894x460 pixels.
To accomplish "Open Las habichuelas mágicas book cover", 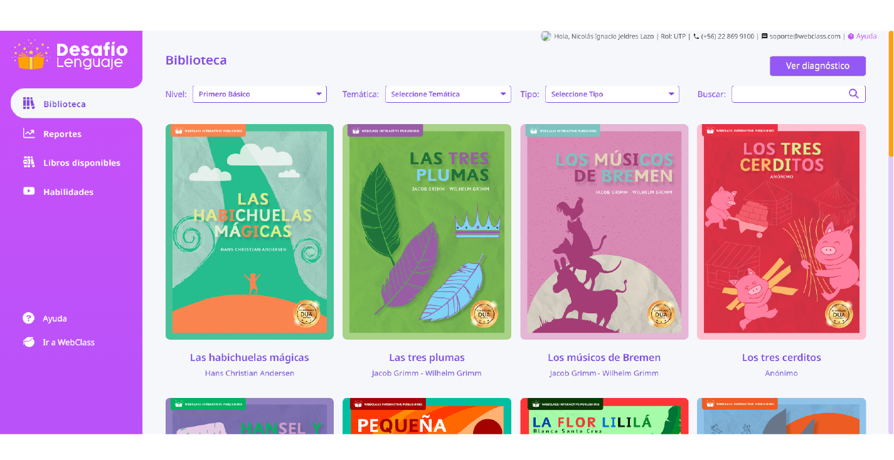I will coord(250,232).
